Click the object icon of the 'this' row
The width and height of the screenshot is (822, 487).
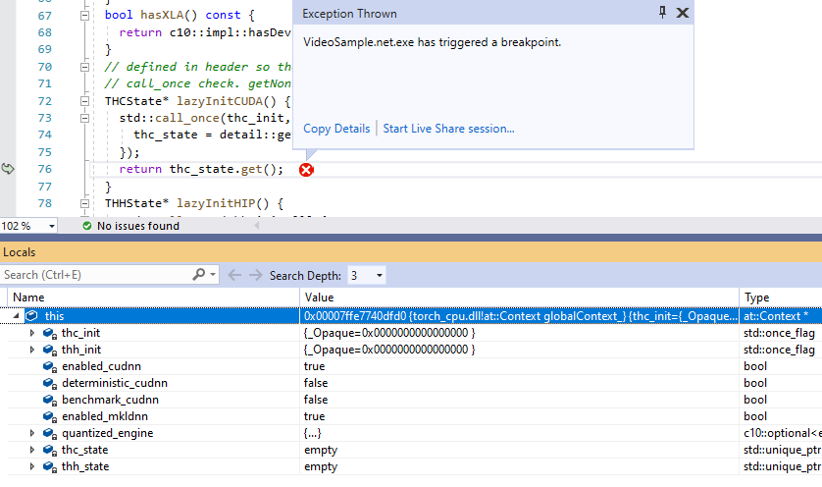pyautogui.click(x=32, y=316)
